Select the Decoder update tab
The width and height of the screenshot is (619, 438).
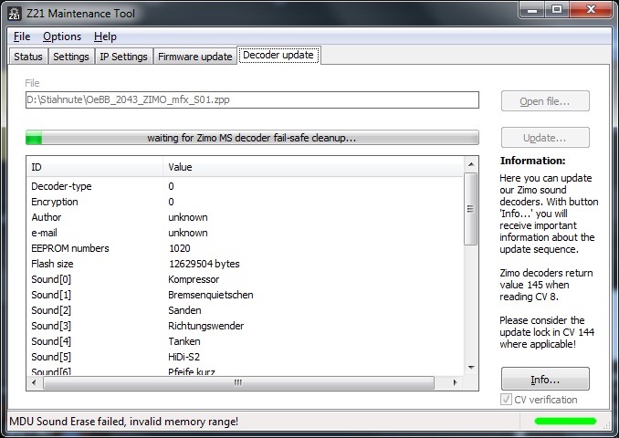tap(278, 56)
